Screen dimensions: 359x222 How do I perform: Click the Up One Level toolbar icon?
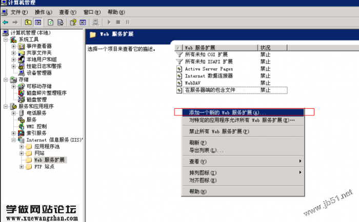[28, 22]
